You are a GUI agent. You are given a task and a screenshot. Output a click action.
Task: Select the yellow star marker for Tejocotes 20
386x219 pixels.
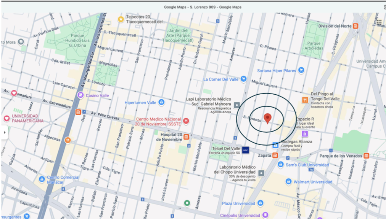point(121,19)
